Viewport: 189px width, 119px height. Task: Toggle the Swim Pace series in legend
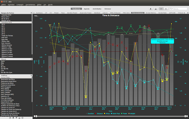pyautogui.click(x=115, y=114)
